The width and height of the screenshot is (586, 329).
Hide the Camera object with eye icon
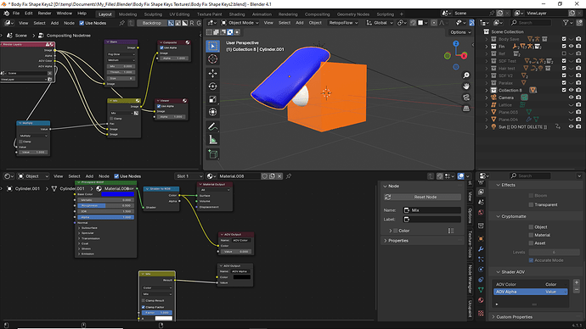[x=571, y=98]
